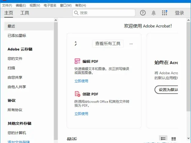This screenshot has width=191, height=143.
Task: Click the sidebar scrollbar up arrow
Action: point(56,20)
